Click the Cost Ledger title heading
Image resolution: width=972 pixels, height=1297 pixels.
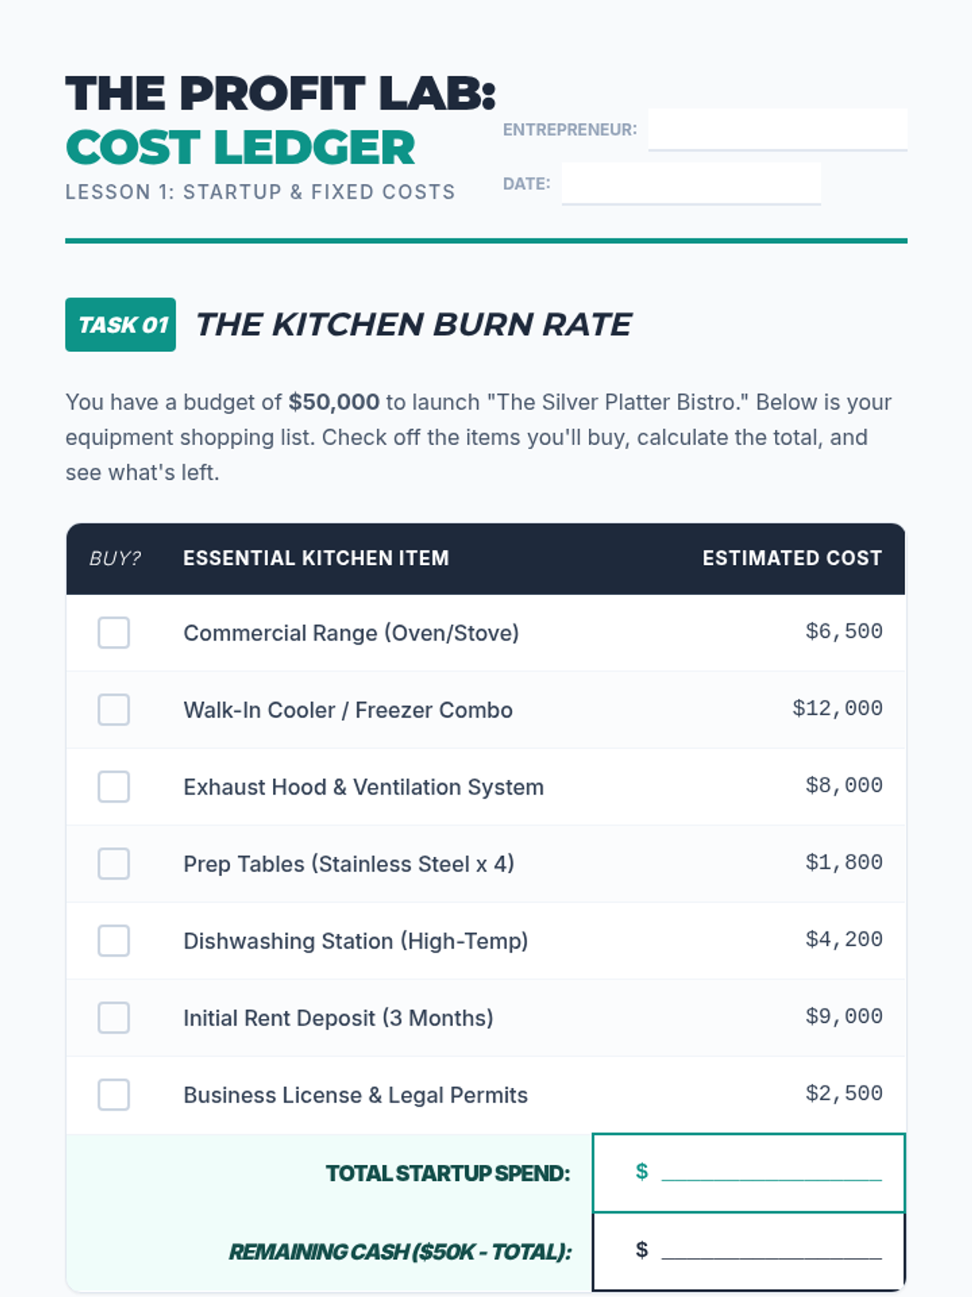pyautogui.click(x=241, y=148)
